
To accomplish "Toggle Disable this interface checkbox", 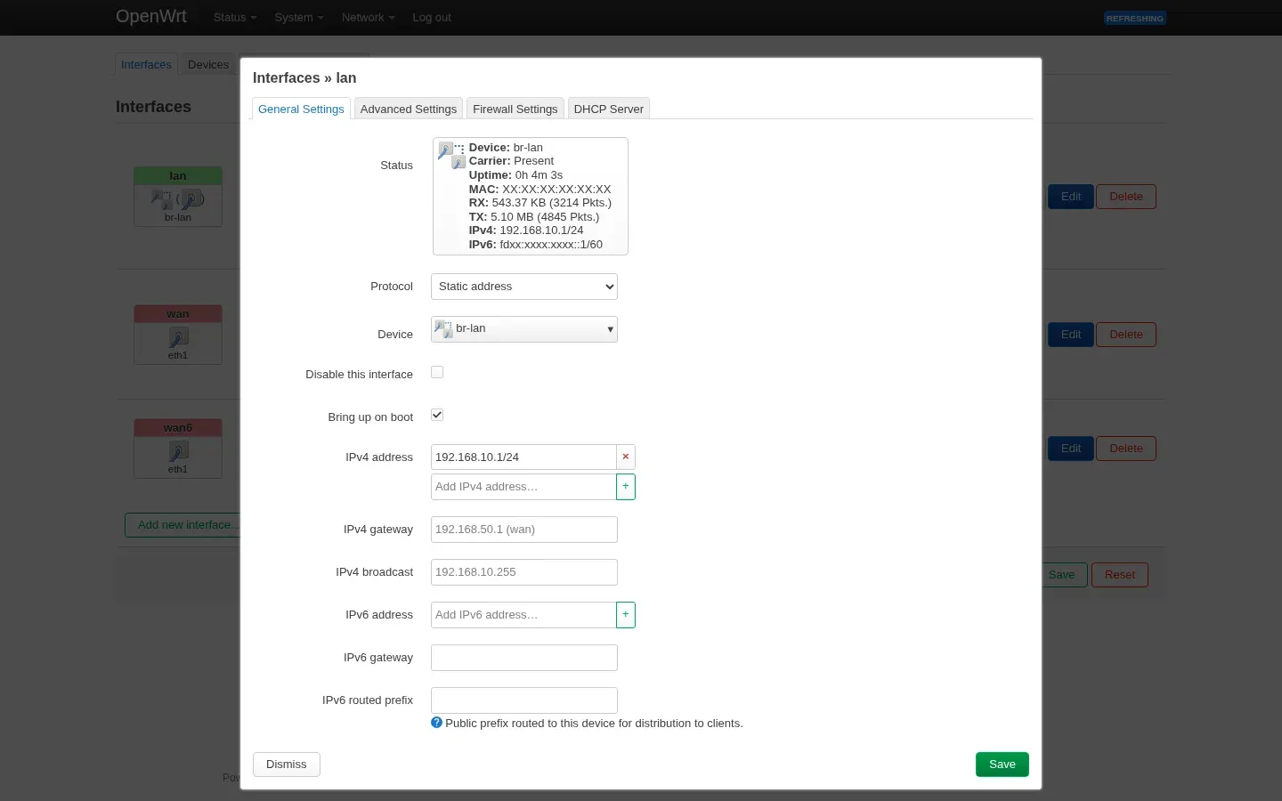I will pyautogui.click(x=437, y=372).
